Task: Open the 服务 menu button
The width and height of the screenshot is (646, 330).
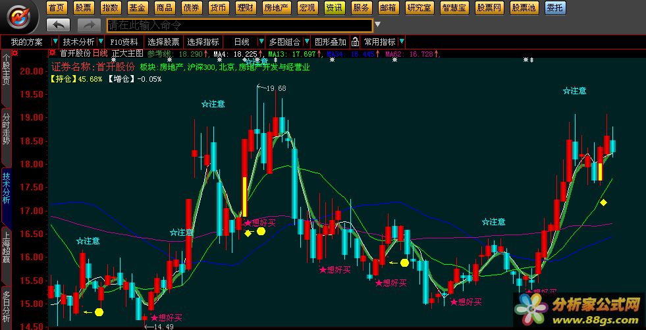Action: click(362, 7)
